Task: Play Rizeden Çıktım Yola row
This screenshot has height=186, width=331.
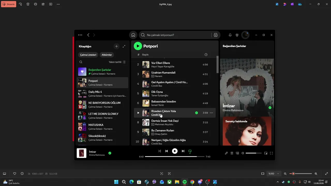Action: point(138,113)
